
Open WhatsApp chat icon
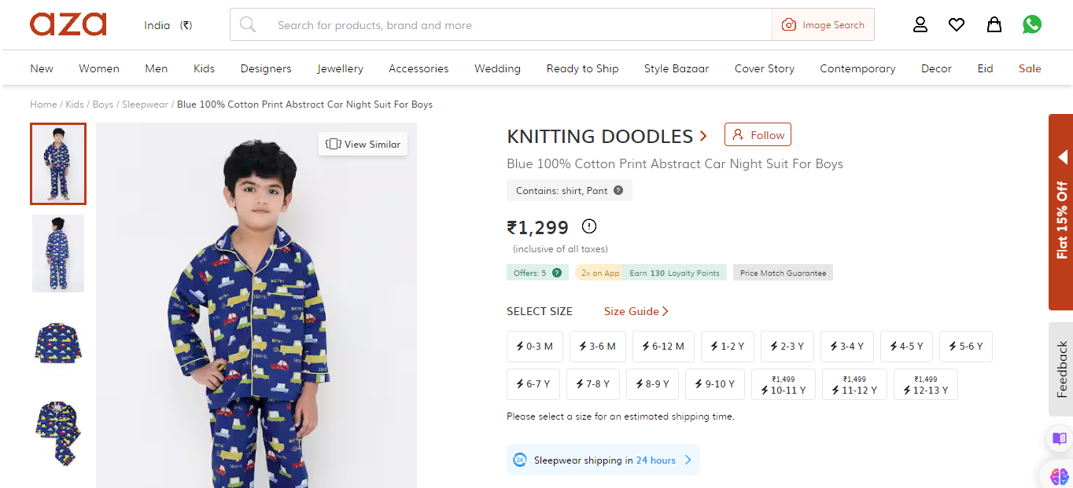pyautogui.click(x=1032, y=24)
